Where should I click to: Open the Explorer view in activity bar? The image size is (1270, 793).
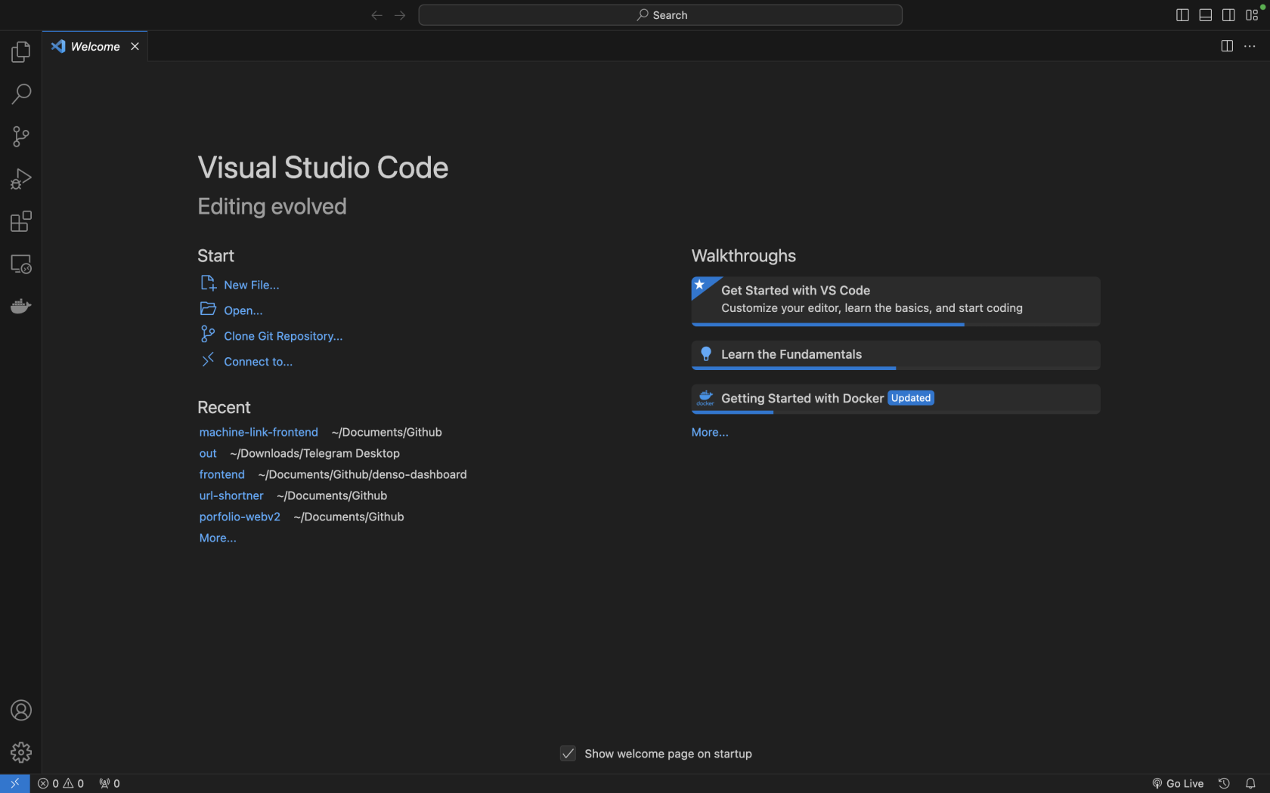21,52
